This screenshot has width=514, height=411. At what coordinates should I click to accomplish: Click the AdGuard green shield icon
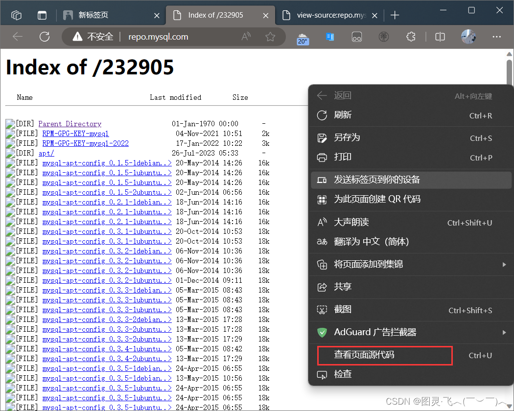(x=322, y=332)
